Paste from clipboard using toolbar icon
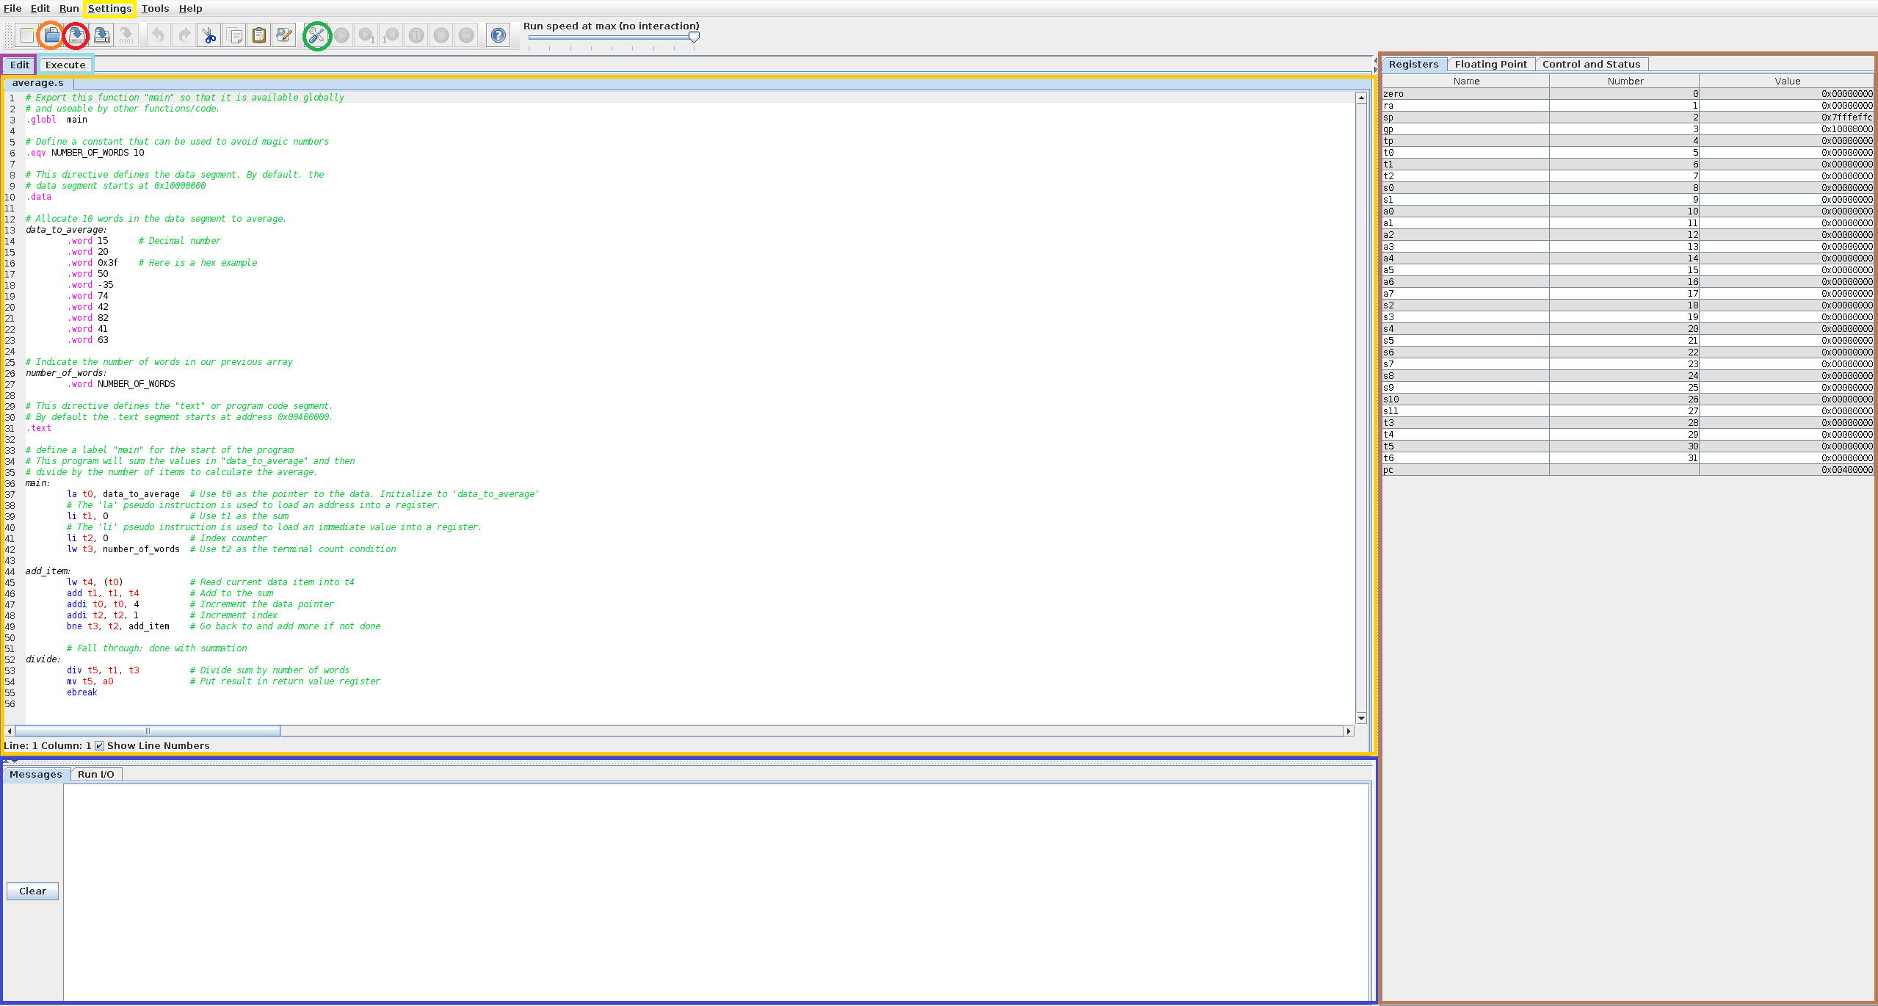 (259, 35)
